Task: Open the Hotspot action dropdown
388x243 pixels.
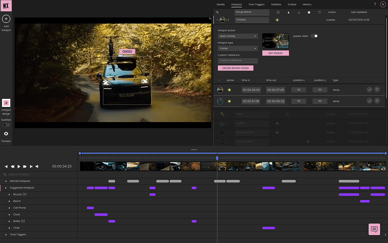Action: click(x=238, y=36)
